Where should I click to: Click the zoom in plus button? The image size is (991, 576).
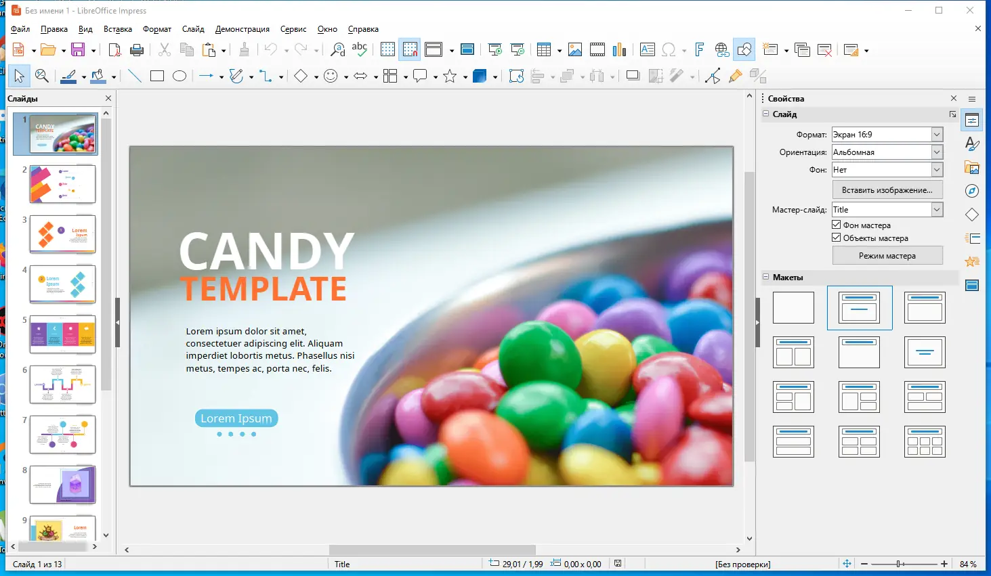coord(944,564)
